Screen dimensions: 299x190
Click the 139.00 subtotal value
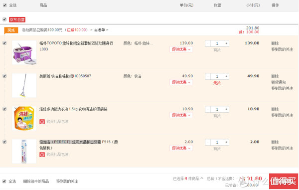(x=252, y=43)
